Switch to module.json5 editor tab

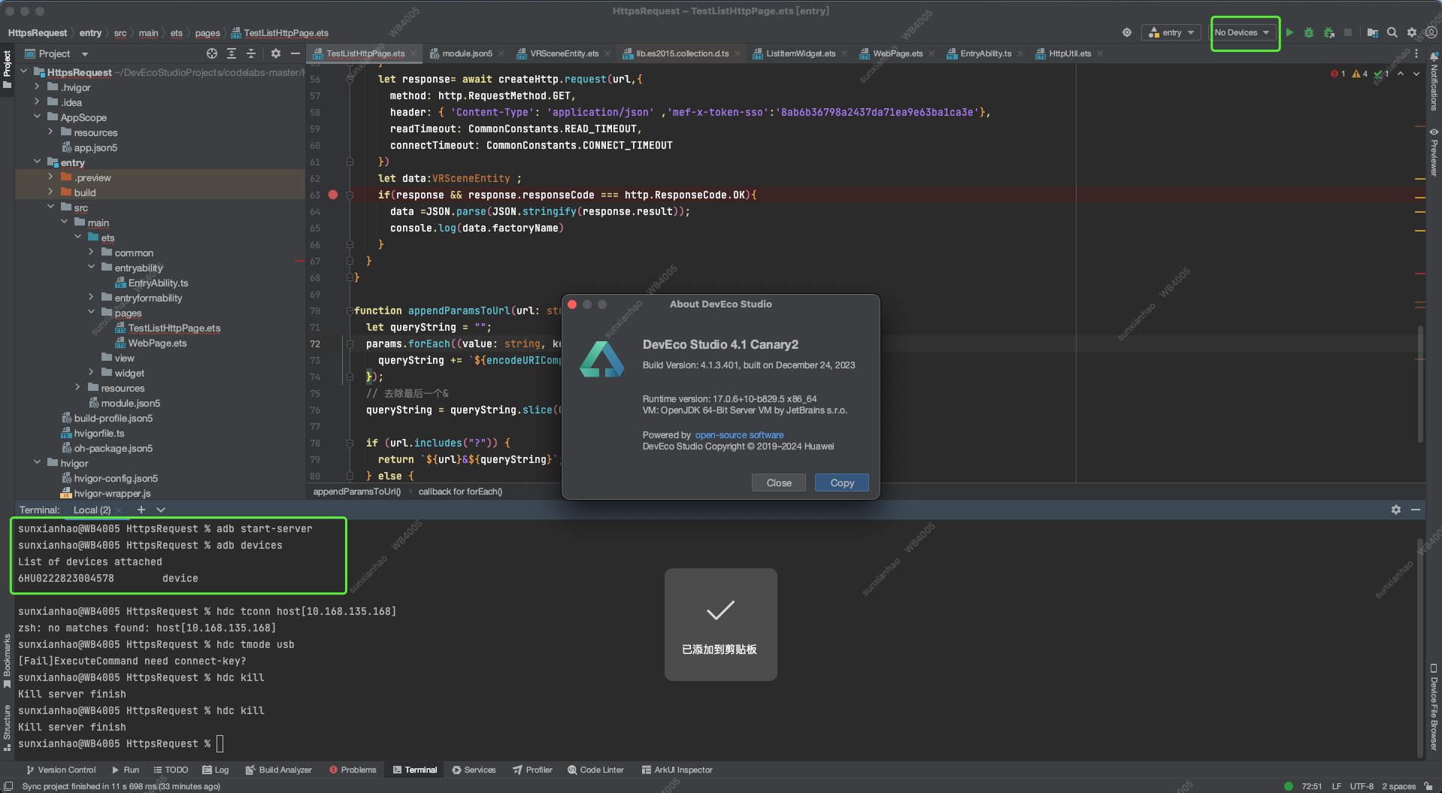pyautogui.click(x=466, y=53)
